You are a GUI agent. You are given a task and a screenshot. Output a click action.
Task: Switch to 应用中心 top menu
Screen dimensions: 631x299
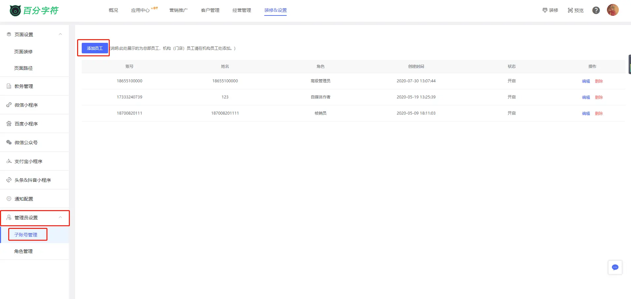coord(140,10)
